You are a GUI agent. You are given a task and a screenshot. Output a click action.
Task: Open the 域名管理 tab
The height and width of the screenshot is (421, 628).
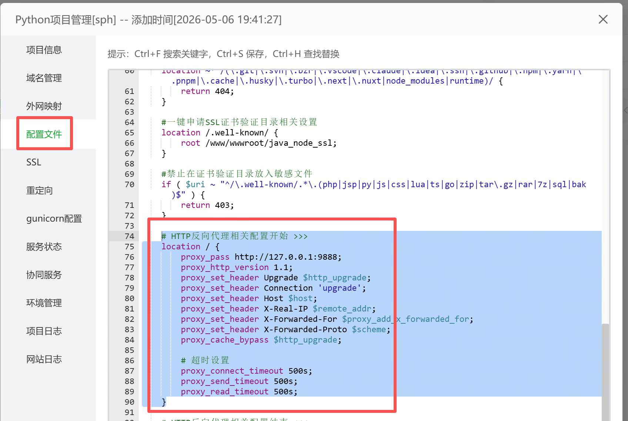coord(44,78)
